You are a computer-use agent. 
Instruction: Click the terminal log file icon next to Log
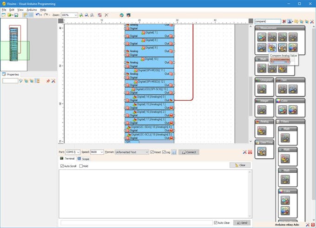(174, 152)
